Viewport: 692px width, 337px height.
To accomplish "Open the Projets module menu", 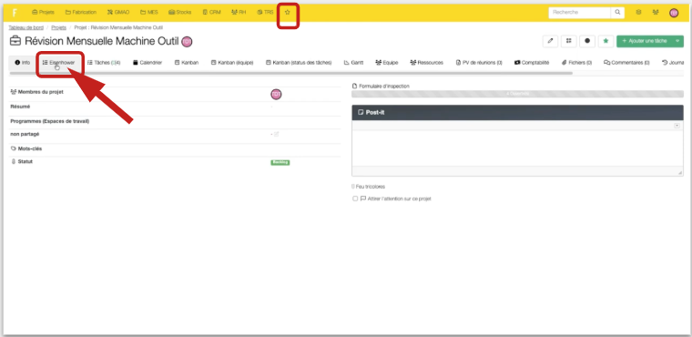I will coord(44,13).
